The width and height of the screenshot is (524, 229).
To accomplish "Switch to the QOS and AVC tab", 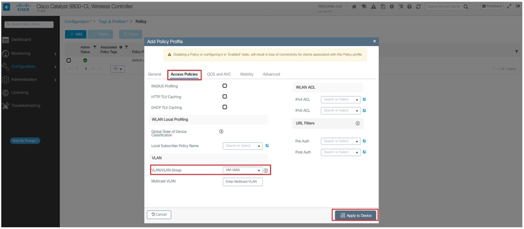I will 219,75.
